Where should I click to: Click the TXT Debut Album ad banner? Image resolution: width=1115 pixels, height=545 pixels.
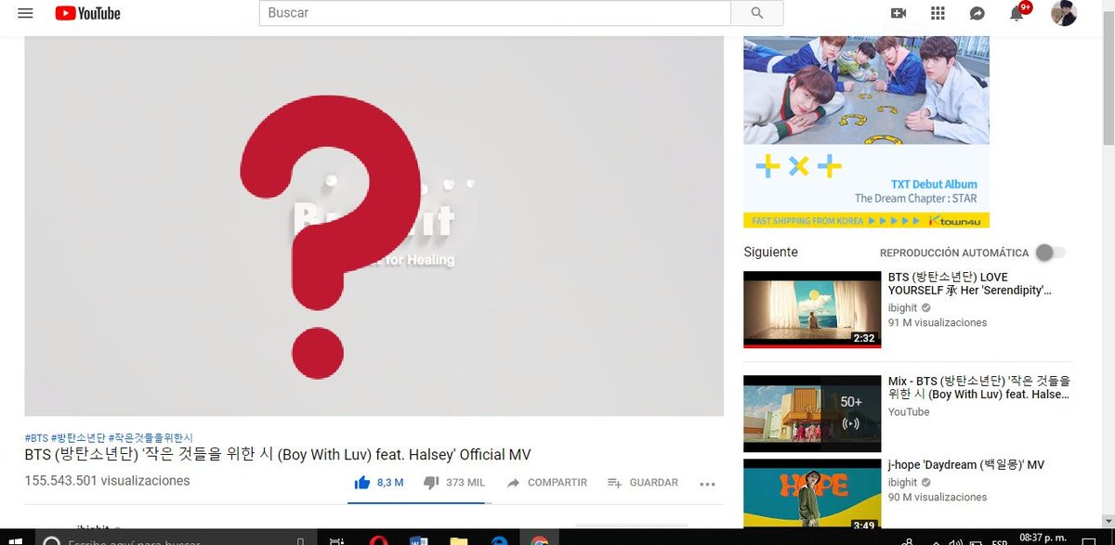click(x=866, y=132)
